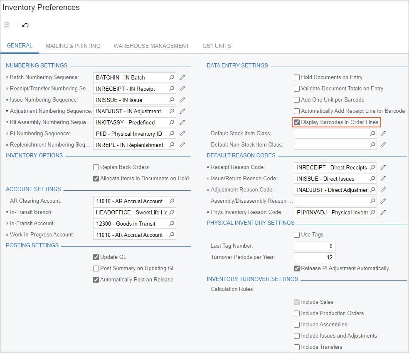Edit Phys.Inventory Reason Code with pencil icon
The height and width of the screenshot is (353, 409).
click(x=383, y=212)
